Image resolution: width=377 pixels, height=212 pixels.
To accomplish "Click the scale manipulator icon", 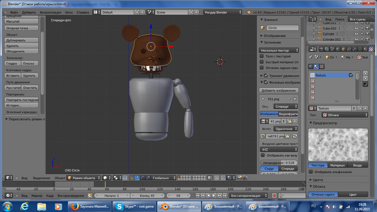I will (x=148, y=178).
